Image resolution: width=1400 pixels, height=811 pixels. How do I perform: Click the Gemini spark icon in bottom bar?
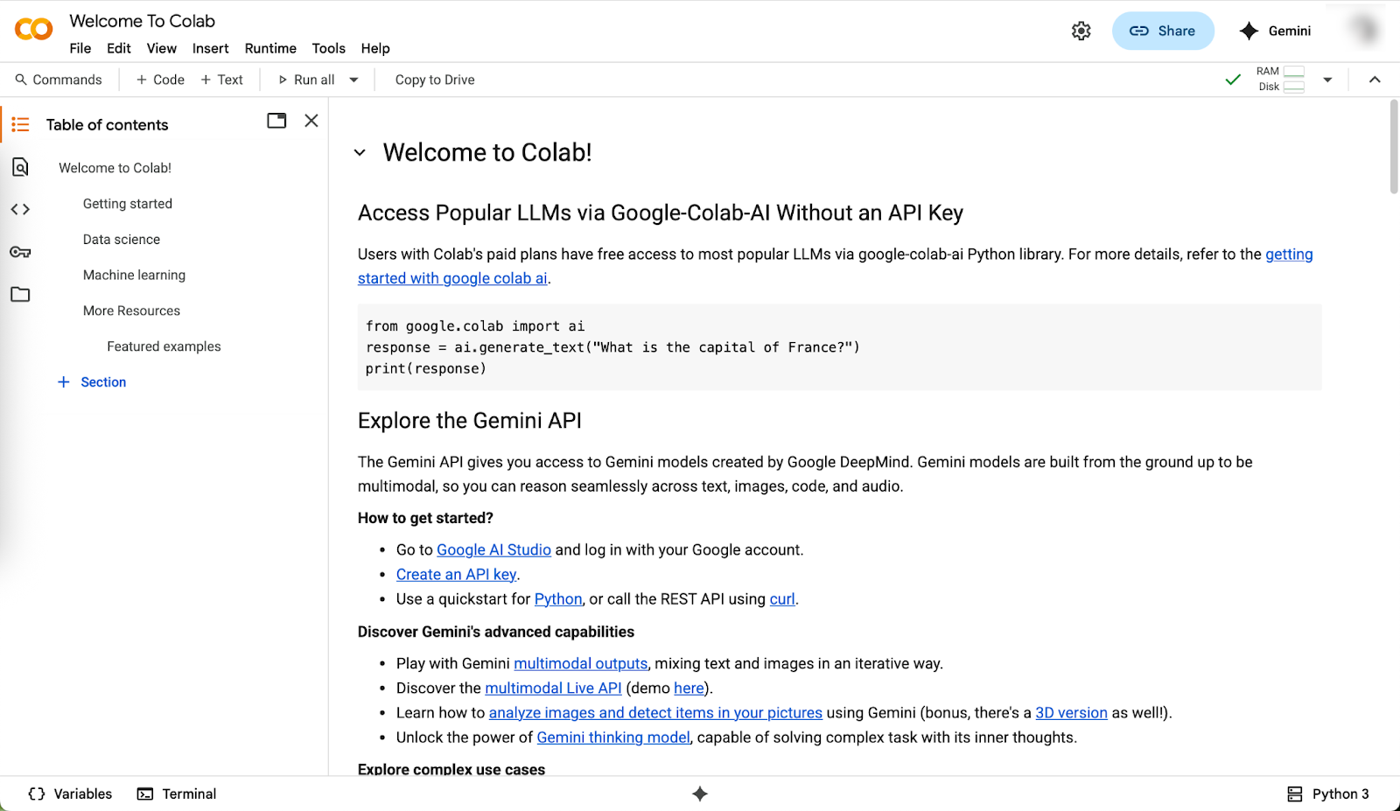coord(700,794)
